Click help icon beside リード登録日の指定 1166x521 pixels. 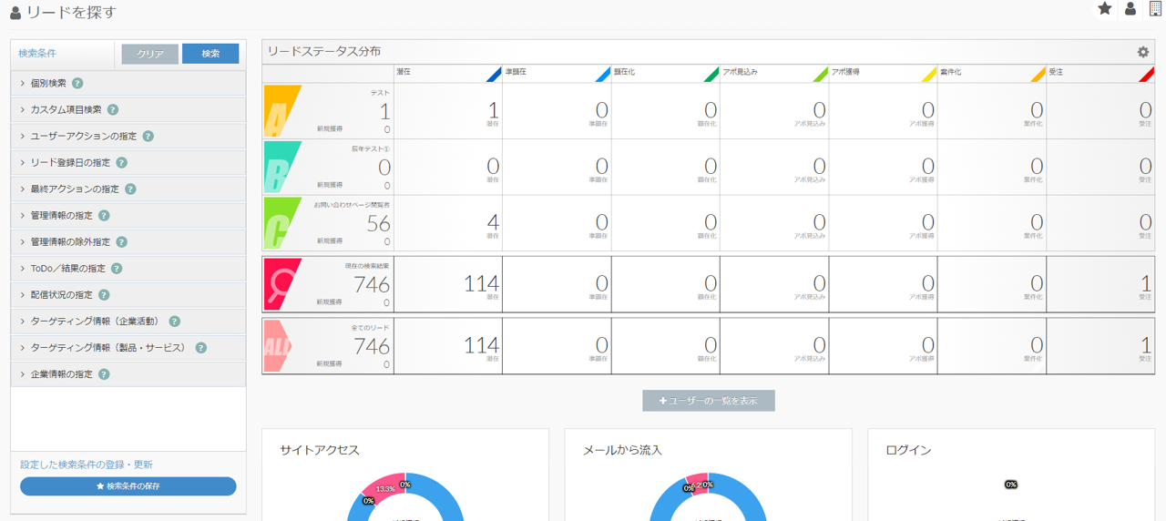point(122,162)
